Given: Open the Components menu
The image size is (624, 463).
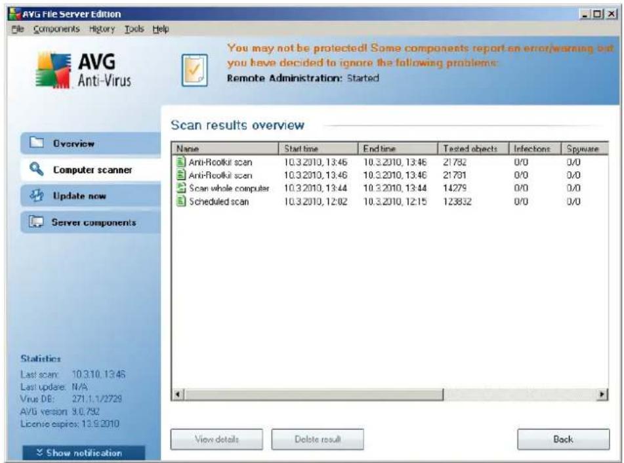Looking at the screenshot, I should coord(56,29).
